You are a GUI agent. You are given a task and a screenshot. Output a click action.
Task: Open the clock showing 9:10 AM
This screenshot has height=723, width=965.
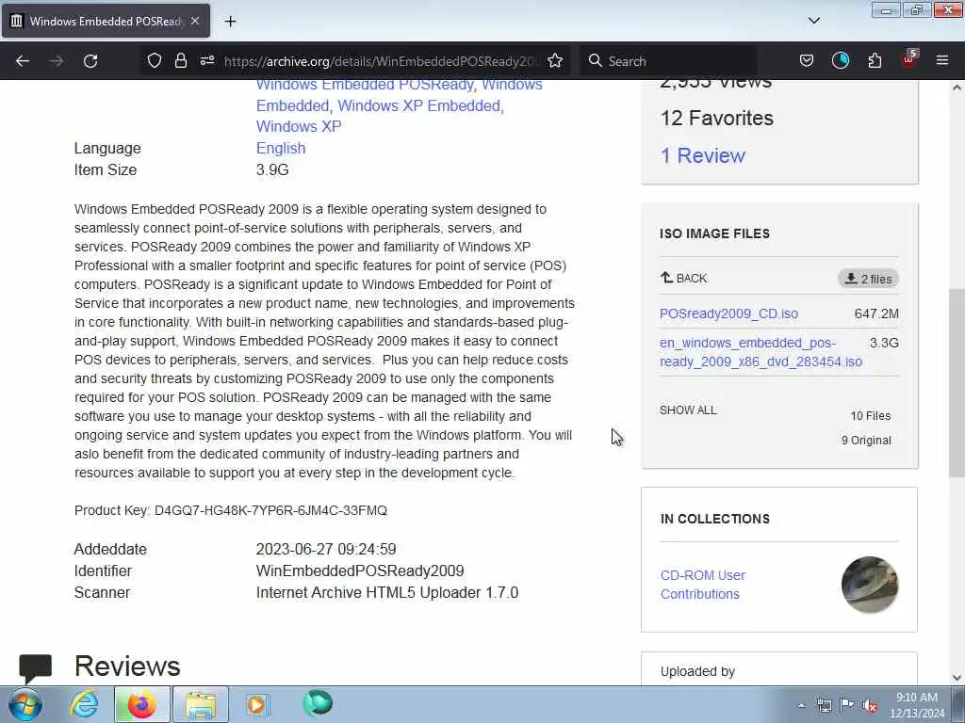click(x=917, y=705)
